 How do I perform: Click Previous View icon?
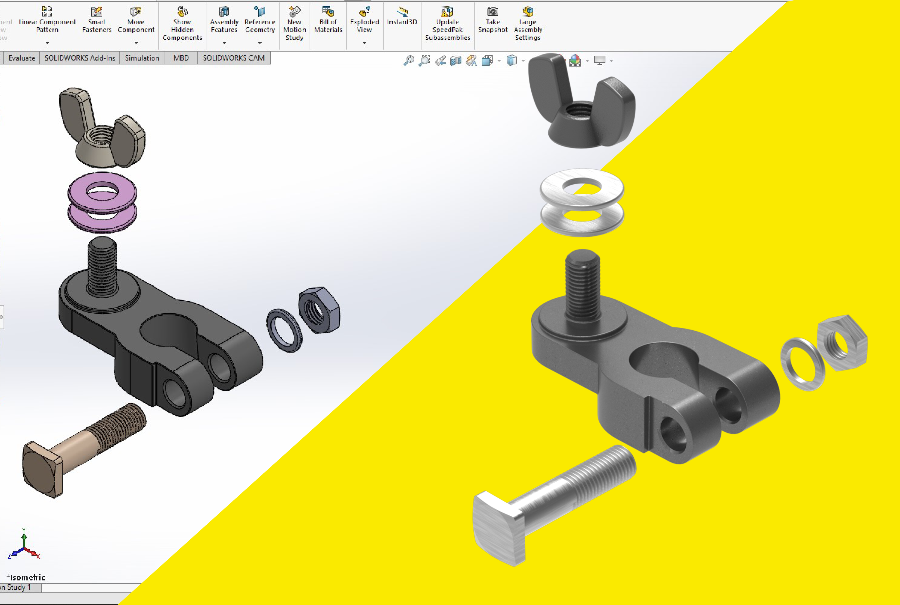tap(440, 61)
